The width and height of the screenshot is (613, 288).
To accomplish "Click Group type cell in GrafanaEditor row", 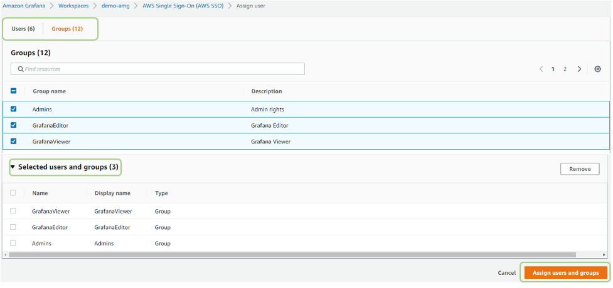I will (163, 227).
